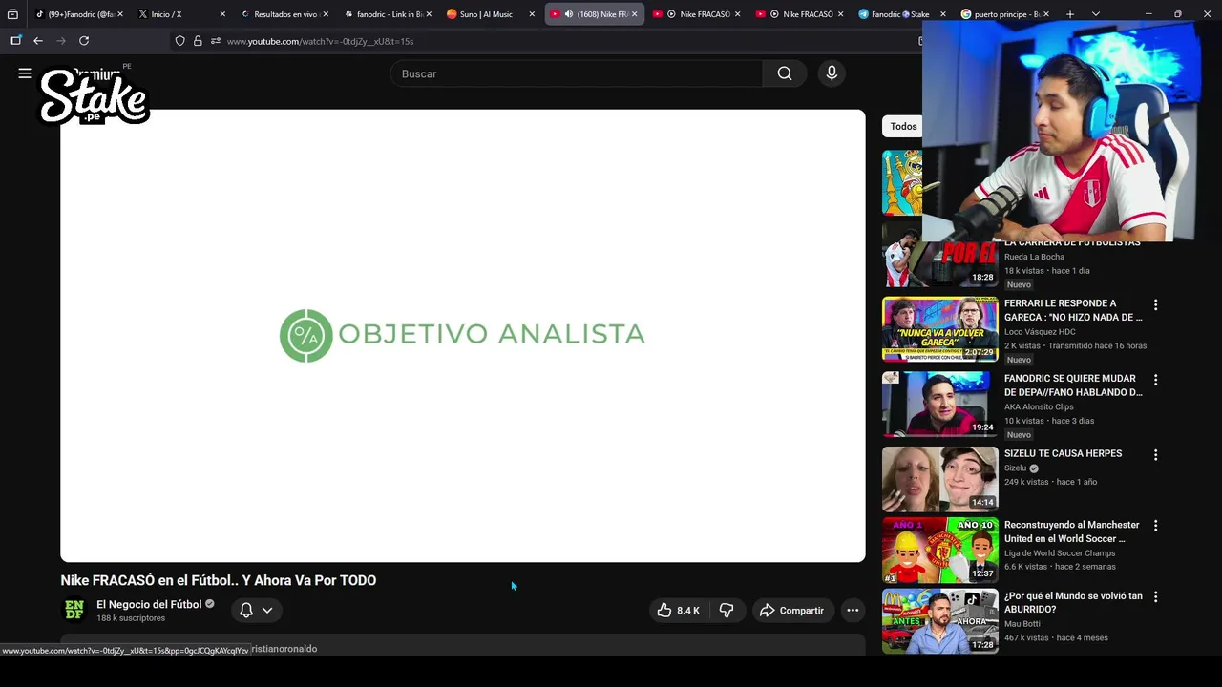Reload the page with the refresh icon
Screen dimensions: 1222x687
click(x=84, y=41)
